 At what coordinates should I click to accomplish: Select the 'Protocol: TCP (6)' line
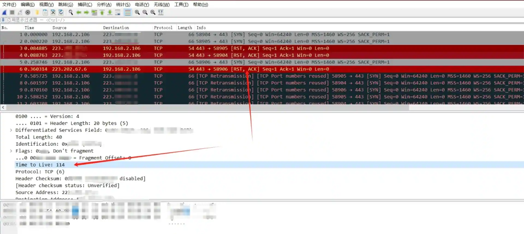40,172
